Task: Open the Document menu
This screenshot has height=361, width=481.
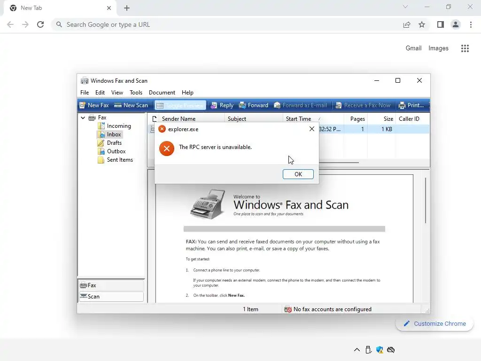Action: [x=162, y=93]
